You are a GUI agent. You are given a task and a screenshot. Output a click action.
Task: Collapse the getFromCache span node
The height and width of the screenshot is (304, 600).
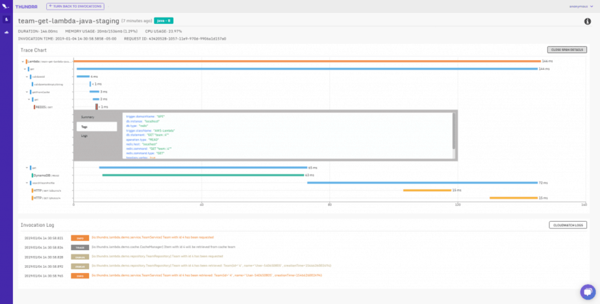[26, 92]
